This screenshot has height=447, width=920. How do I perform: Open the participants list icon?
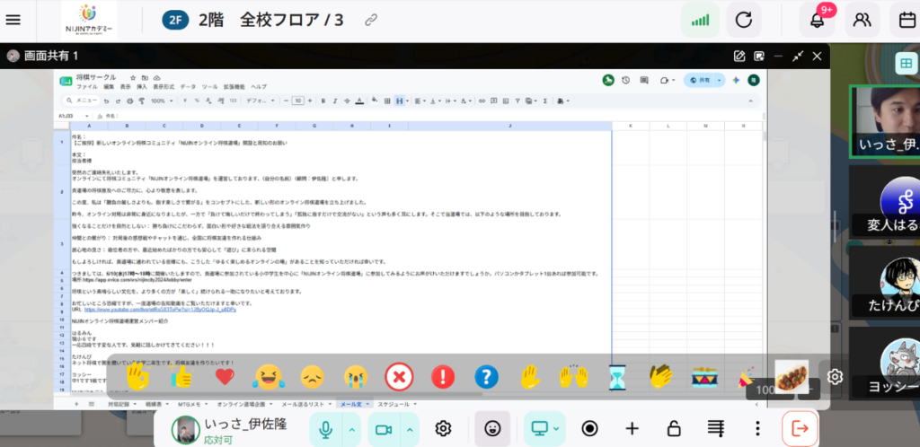[862, 21]
